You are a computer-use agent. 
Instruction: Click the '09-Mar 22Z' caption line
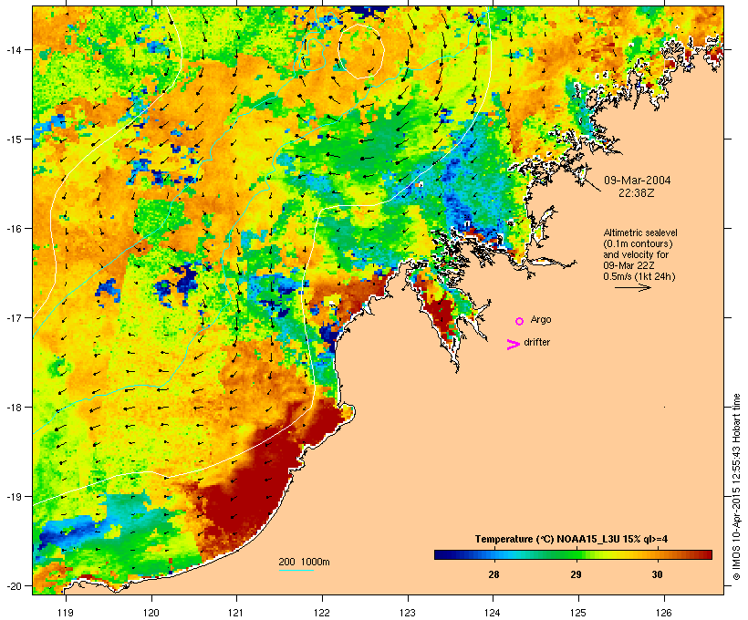point(629,265)
